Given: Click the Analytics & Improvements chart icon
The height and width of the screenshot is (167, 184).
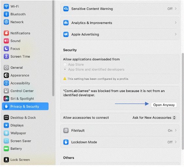Looking at the screenshot, I should 66,23.
